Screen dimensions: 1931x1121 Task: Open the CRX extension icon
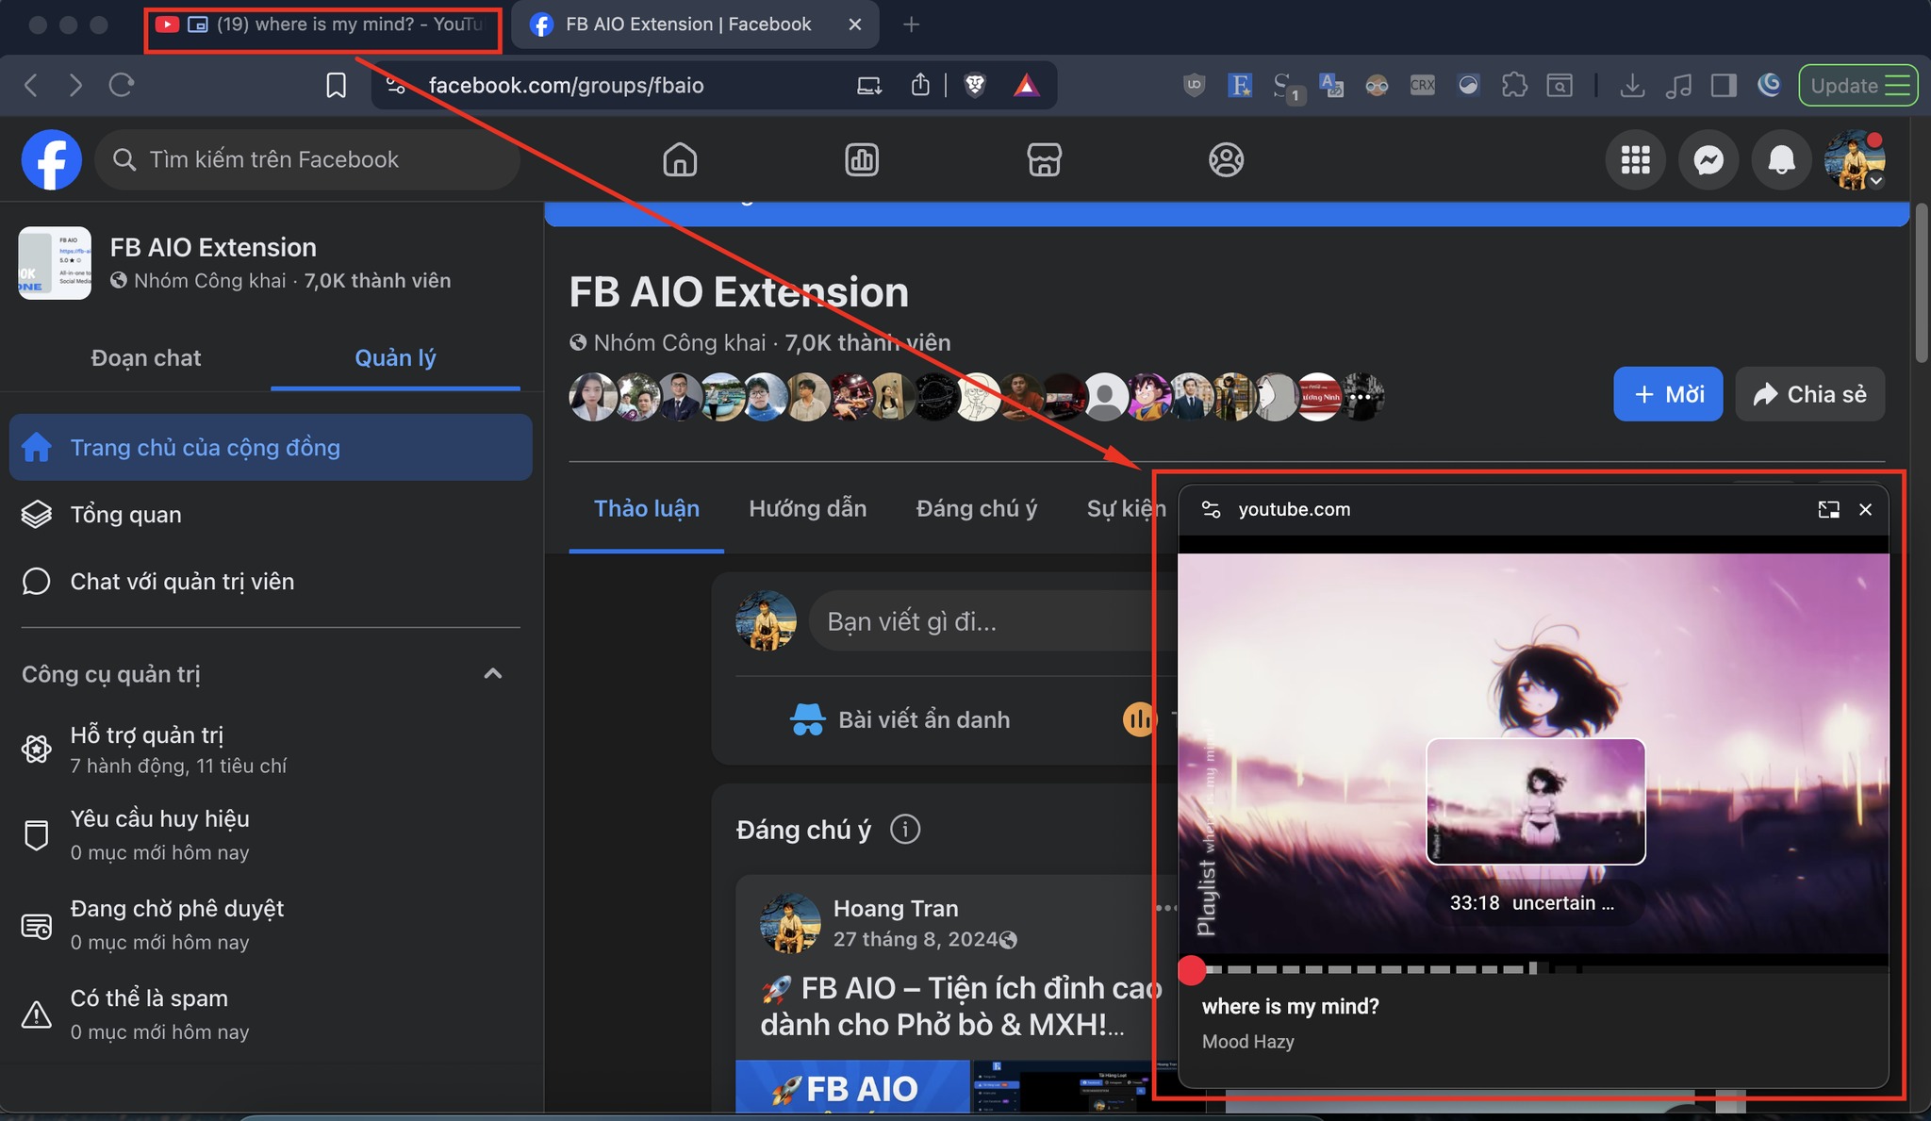click(x=1422, y=86)
